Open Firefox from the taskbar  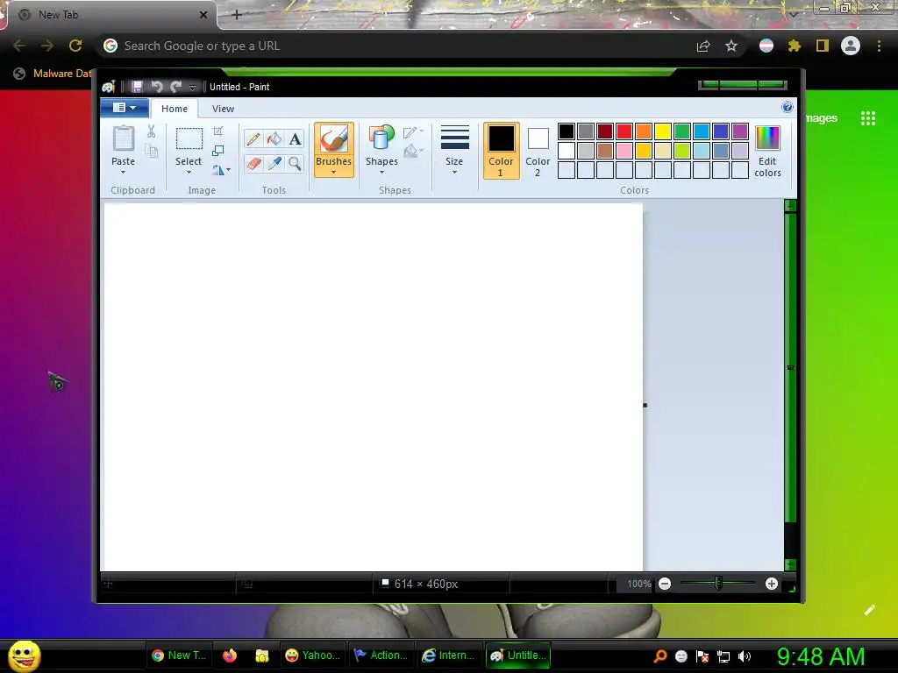pos(230,655)
